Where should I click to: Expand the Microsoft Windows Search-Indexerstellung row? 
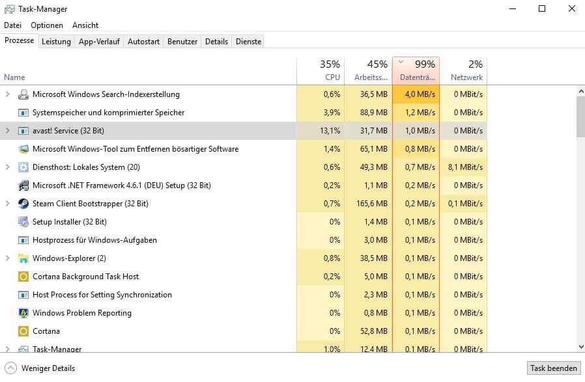pyautogui.click(x=7, y=94)
